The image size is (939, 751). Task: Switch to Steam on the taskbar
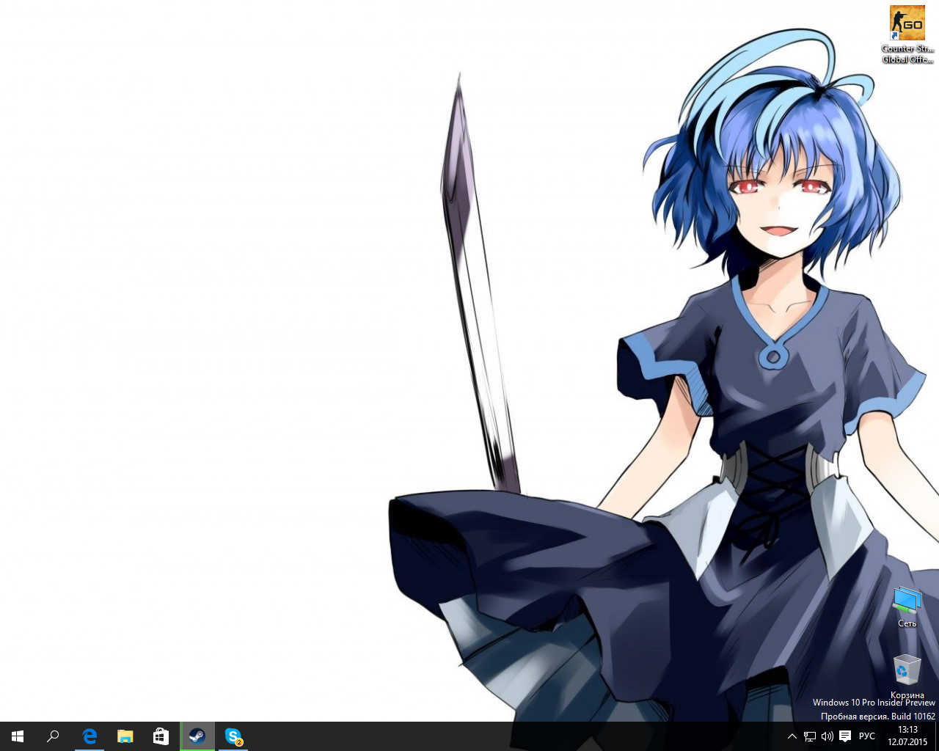tap(197, 736)
